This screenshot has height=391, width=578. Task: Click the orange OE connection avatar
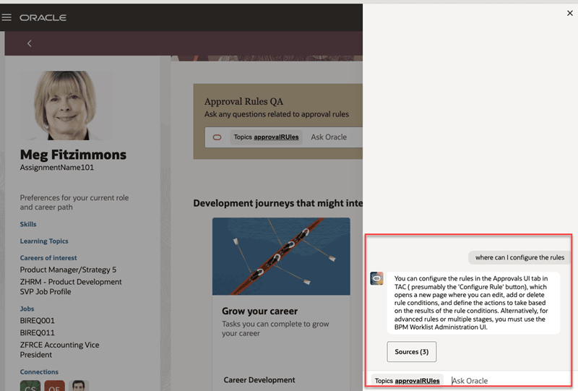[55, 386]
